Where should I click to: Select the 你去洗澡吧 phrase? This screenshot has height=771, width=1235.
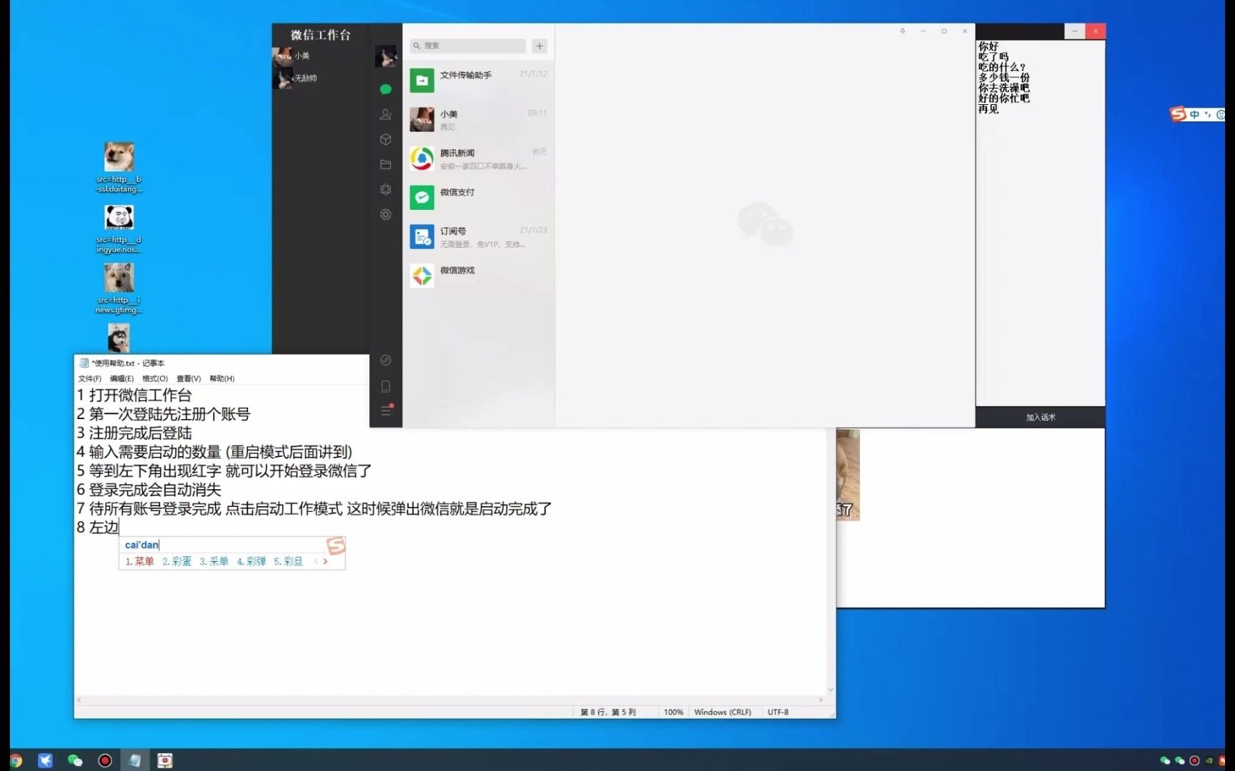pos(1004,88)
